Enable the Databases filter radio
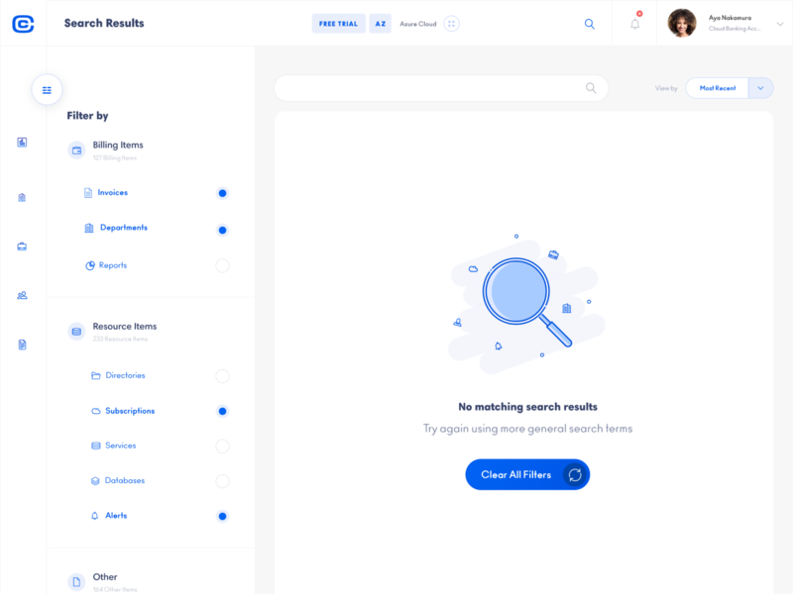The image size is (793, 594). pos(222,481)
